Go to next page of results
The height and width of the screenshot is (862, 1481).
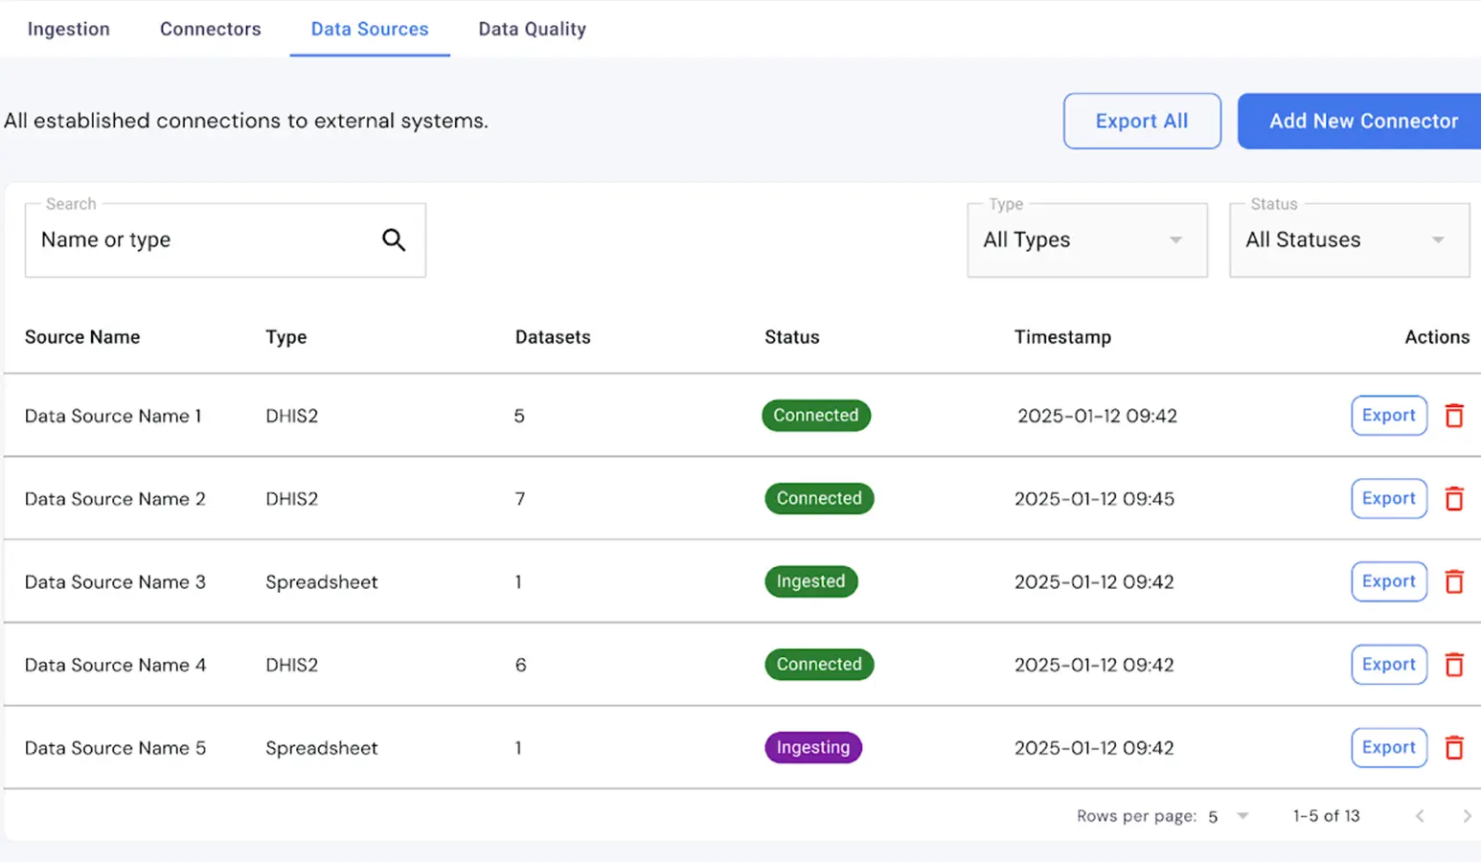(x=1466, y=816)
